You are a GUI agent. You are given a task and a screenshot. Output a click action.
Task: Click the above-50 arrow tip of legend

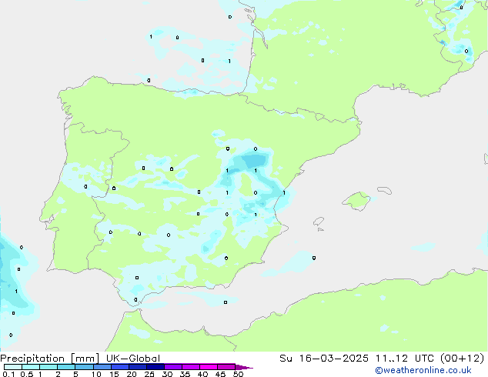tap(244, 367)
